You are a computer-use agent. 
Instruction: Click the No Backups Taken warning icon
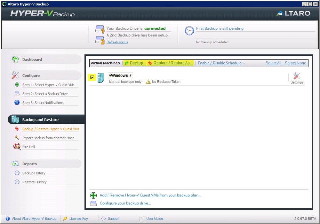coord(148,82)
